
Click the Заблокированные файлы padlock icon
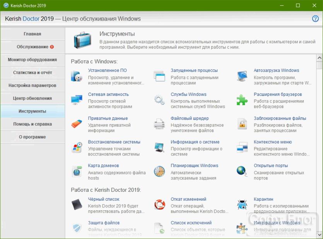[242, 124]
